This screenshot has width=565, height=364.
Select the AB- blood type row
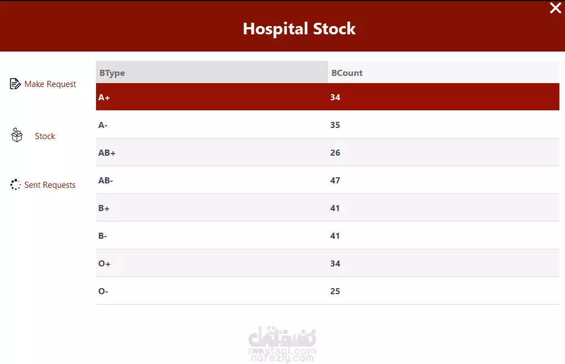tap(327, 180)
